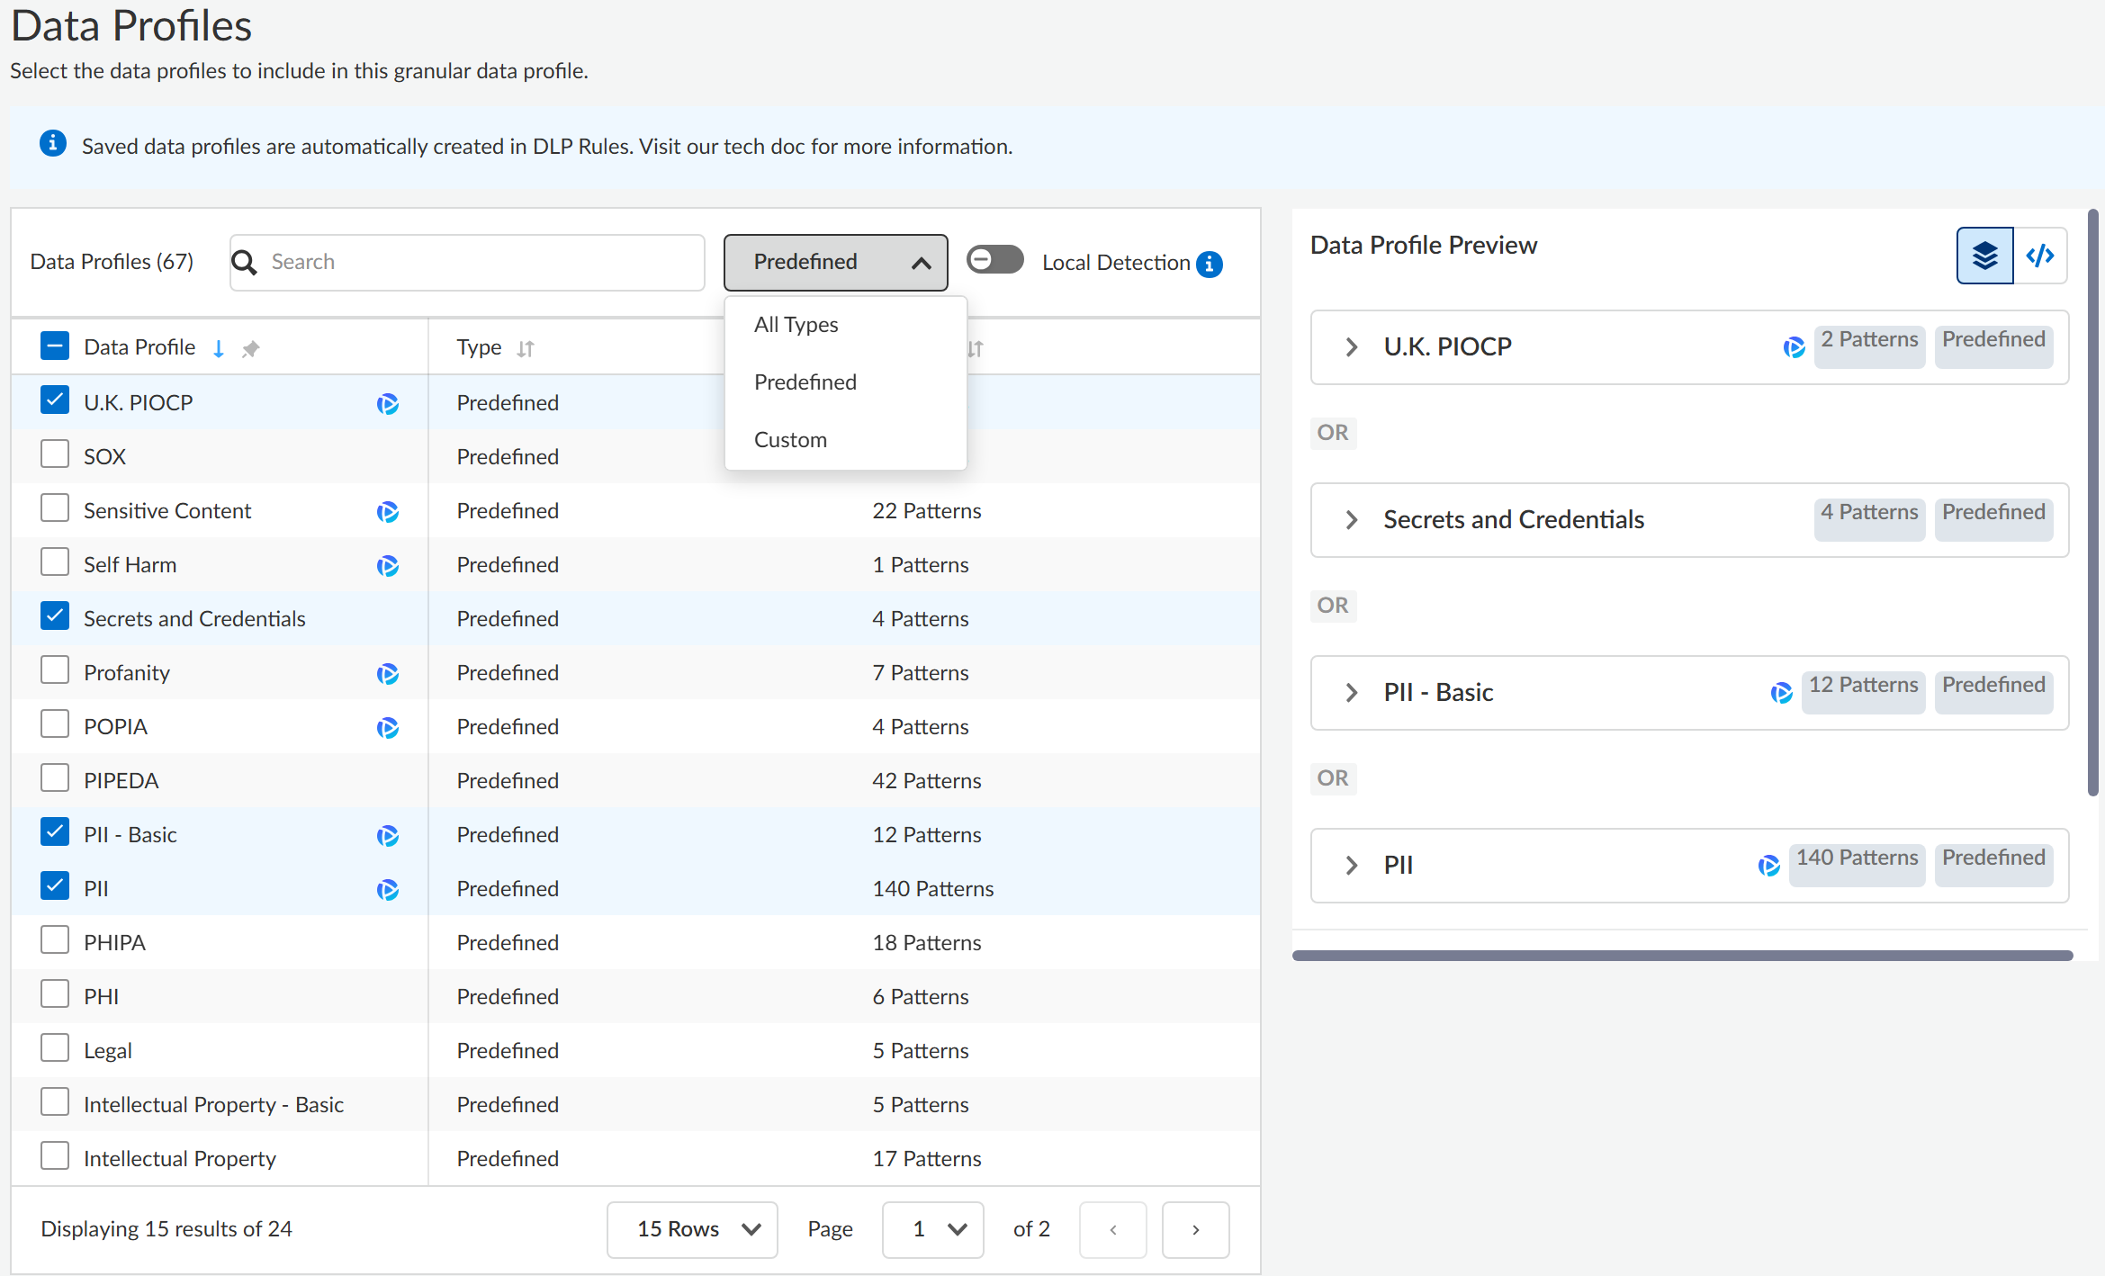
Task: Toggle the Local Detection switch
Action: 994,260
